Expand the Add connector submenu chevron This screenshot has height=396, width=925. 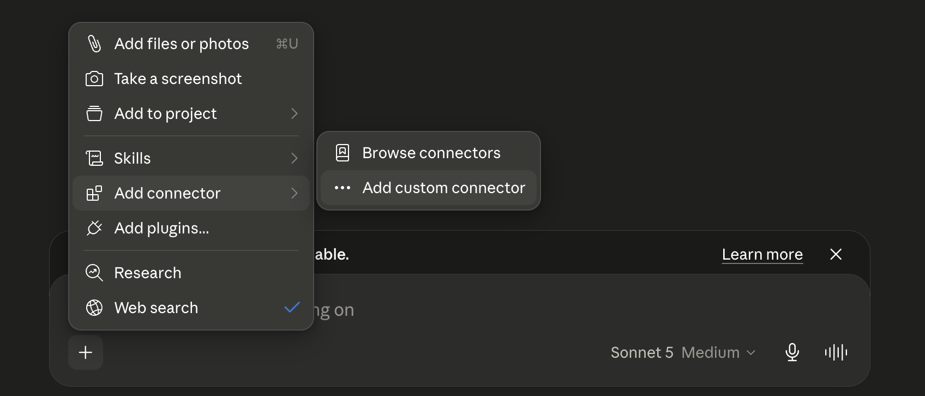tap(295, 193)
